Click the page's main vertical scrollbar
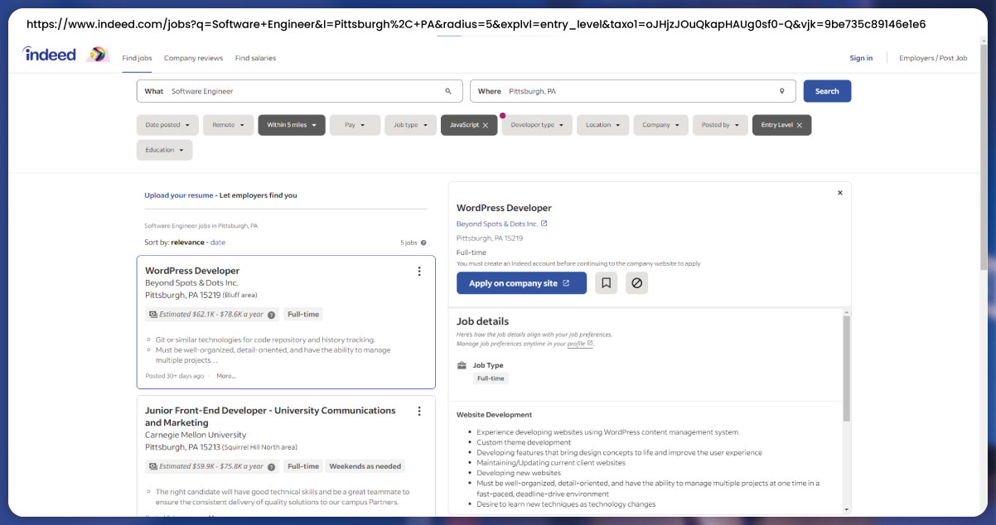This screenshot has width=996, height=525. point(984,157)
